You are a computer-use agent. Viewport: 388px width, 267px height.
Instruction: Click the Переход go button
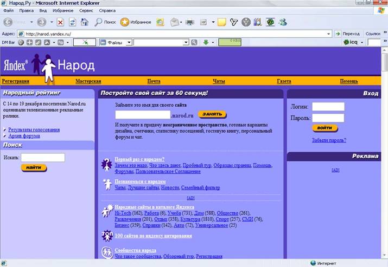point(348,34)
